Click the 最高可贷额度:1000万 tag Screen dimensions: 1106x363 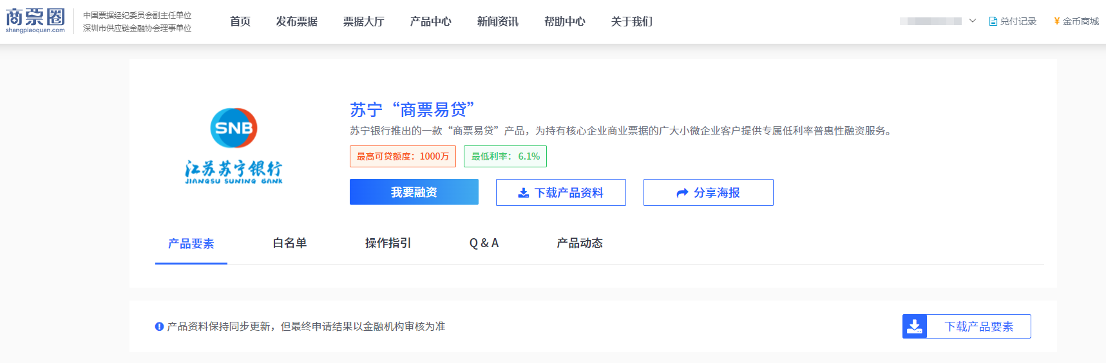(x=403, y=156)
